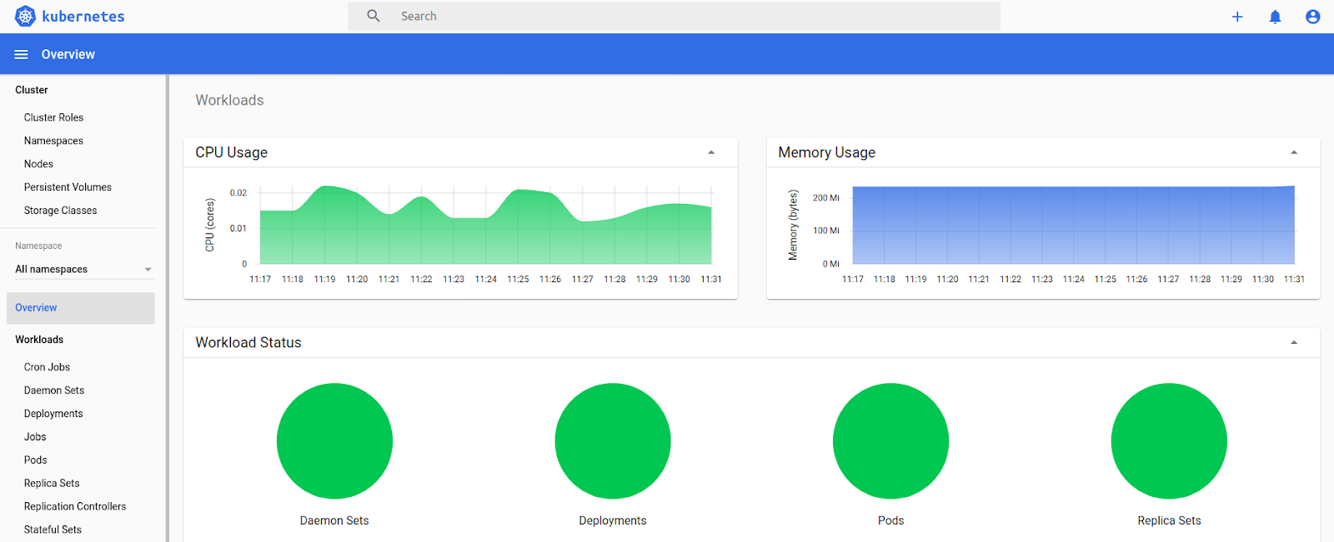Go to Jobs in sidebar

tap(35, 437)
